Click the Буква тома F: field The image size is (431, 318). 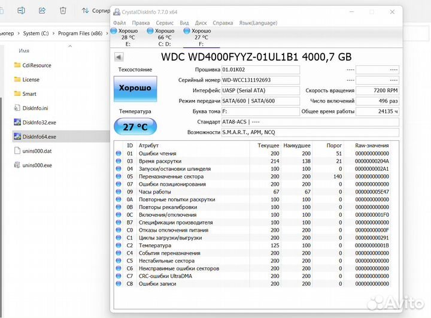click(260, 111)
